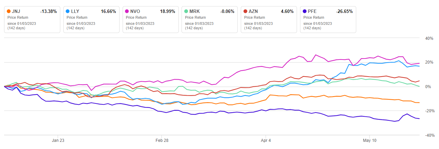Select the LLY ticker label
439x149 pixels.
point(75,11)
